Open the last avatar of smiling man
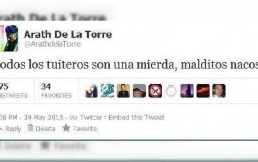Viewport: 258px width, 162px height. click(x=219, y=91)
